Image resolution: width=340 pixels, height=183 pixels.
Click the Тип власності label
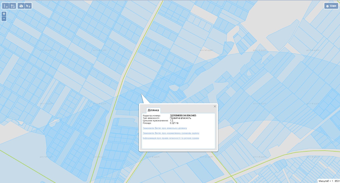[151, 118]
